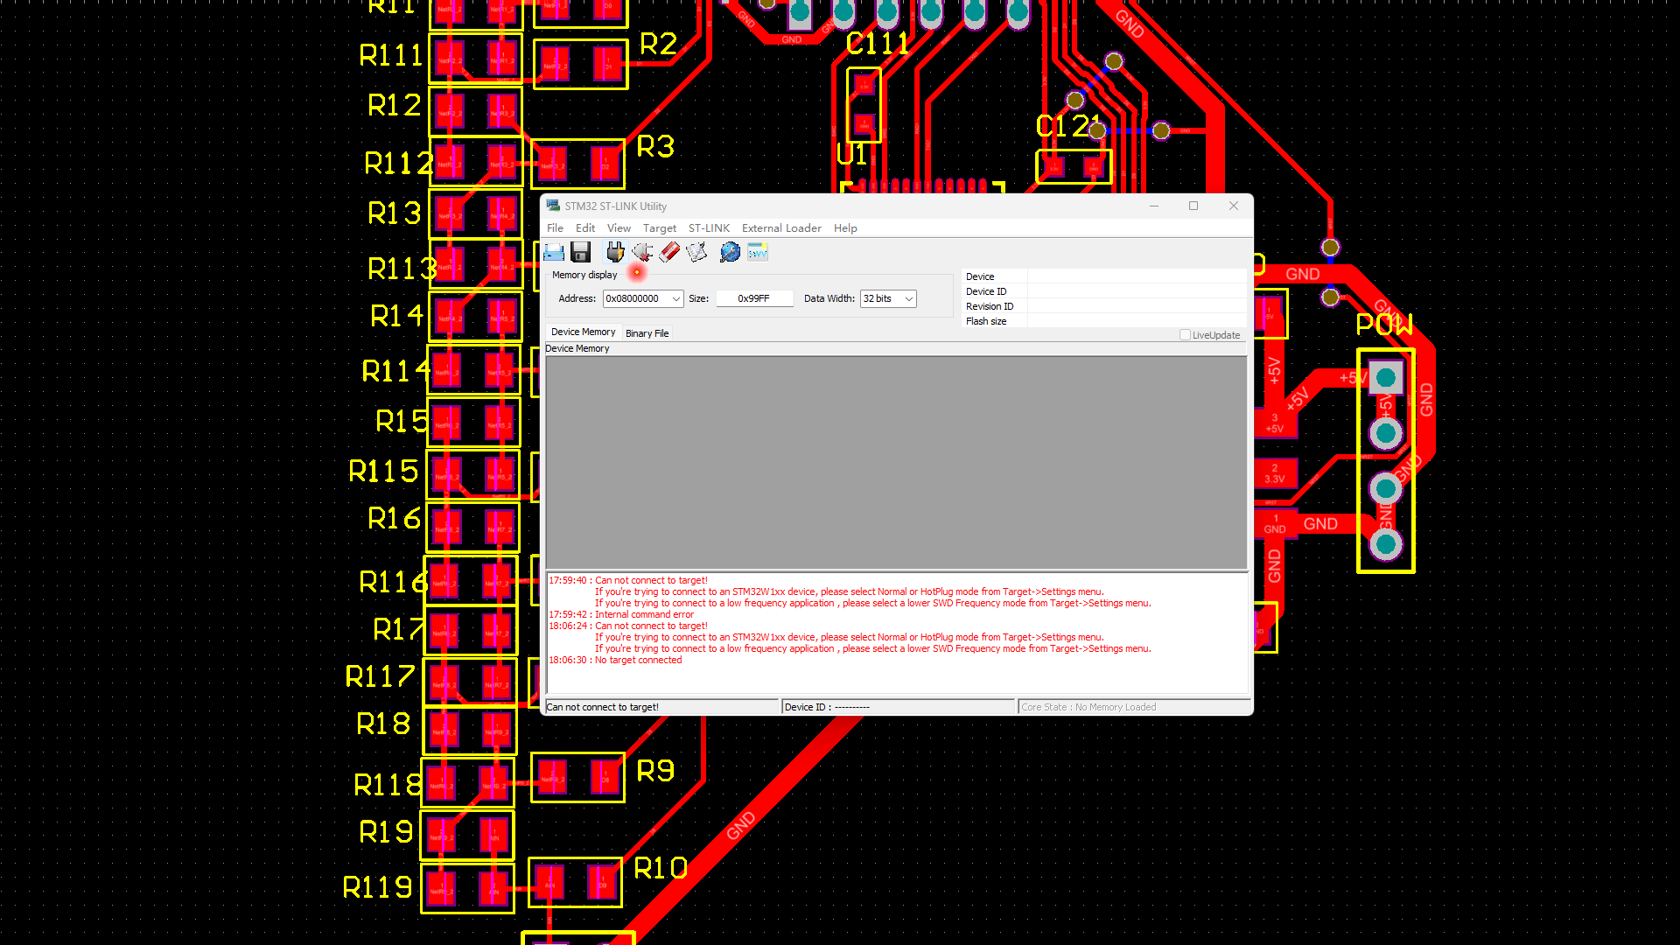The image size is (1680, 945).
Task: Open the SWV viewer icon
Action: tap(758, 253)
